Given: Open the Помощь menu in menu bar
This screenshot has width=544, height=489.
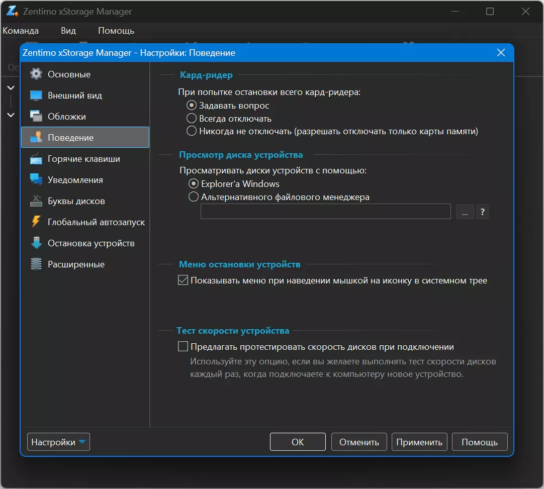Looking at the screenshot, I should click(116, 31).
